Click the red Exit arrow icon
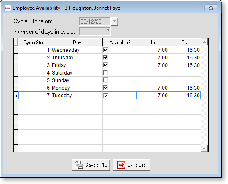The height and width of the screenshot is (184, 228). click(x=121, y=165)
